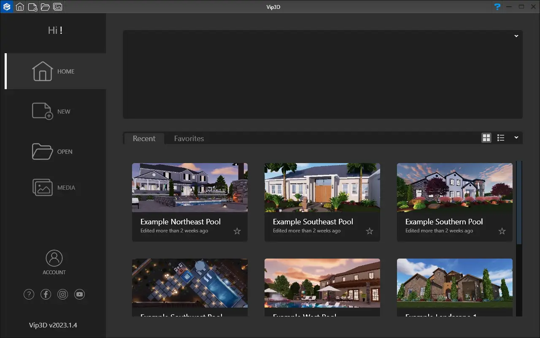Click the Vip3D logo icon in toolbar
Viewport: 540px width, 338px height.
pyautogui.click(x=6, y=7)
